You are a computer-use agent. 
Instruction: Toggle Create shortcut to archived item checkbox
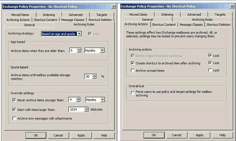click(x=132, y=63)
